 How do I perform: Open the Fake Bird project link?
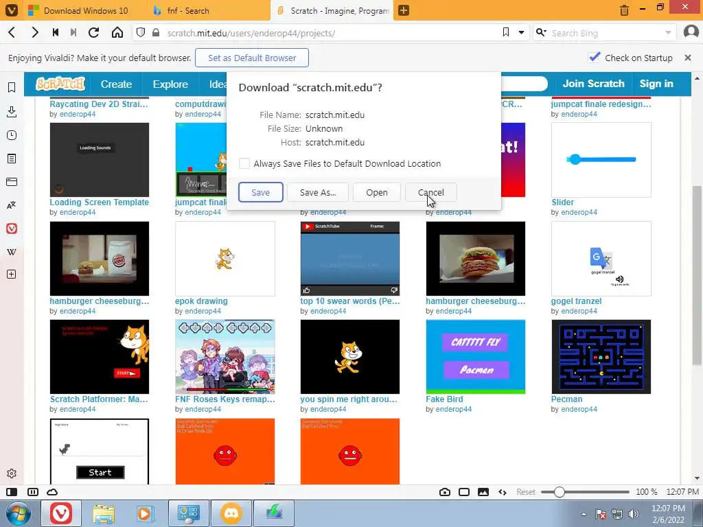pos(444,399)
